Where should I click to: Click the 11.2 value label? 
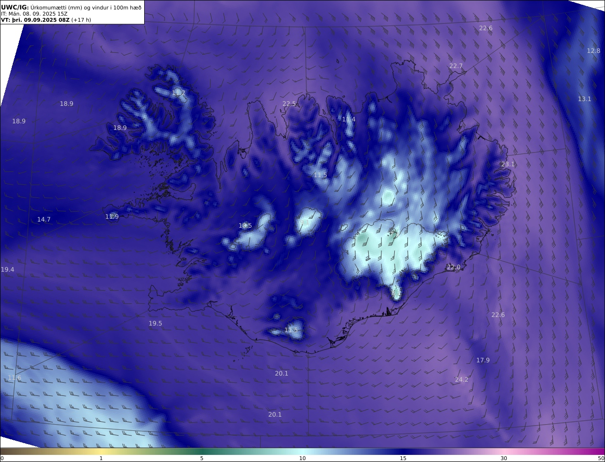179,93
